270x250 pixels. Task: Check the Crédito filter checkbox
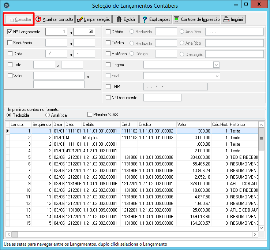[x=108, y=43]
